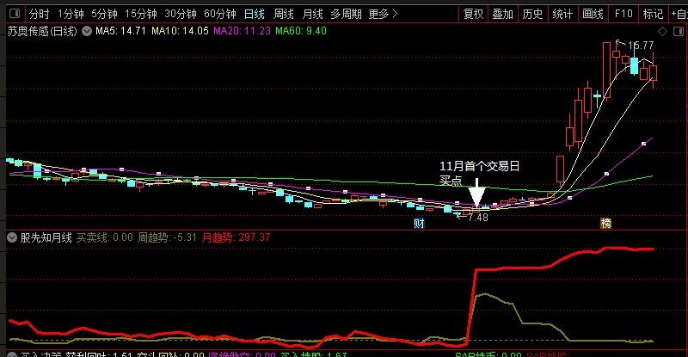Click the MA10: 14.05 label
688x357 pixels.
[x=180, y=31]
